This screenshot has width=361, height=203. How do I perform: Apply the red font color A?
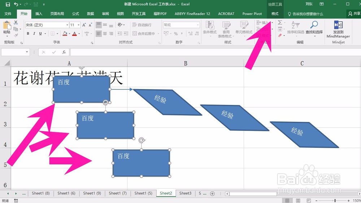click(x=74, y=34)
